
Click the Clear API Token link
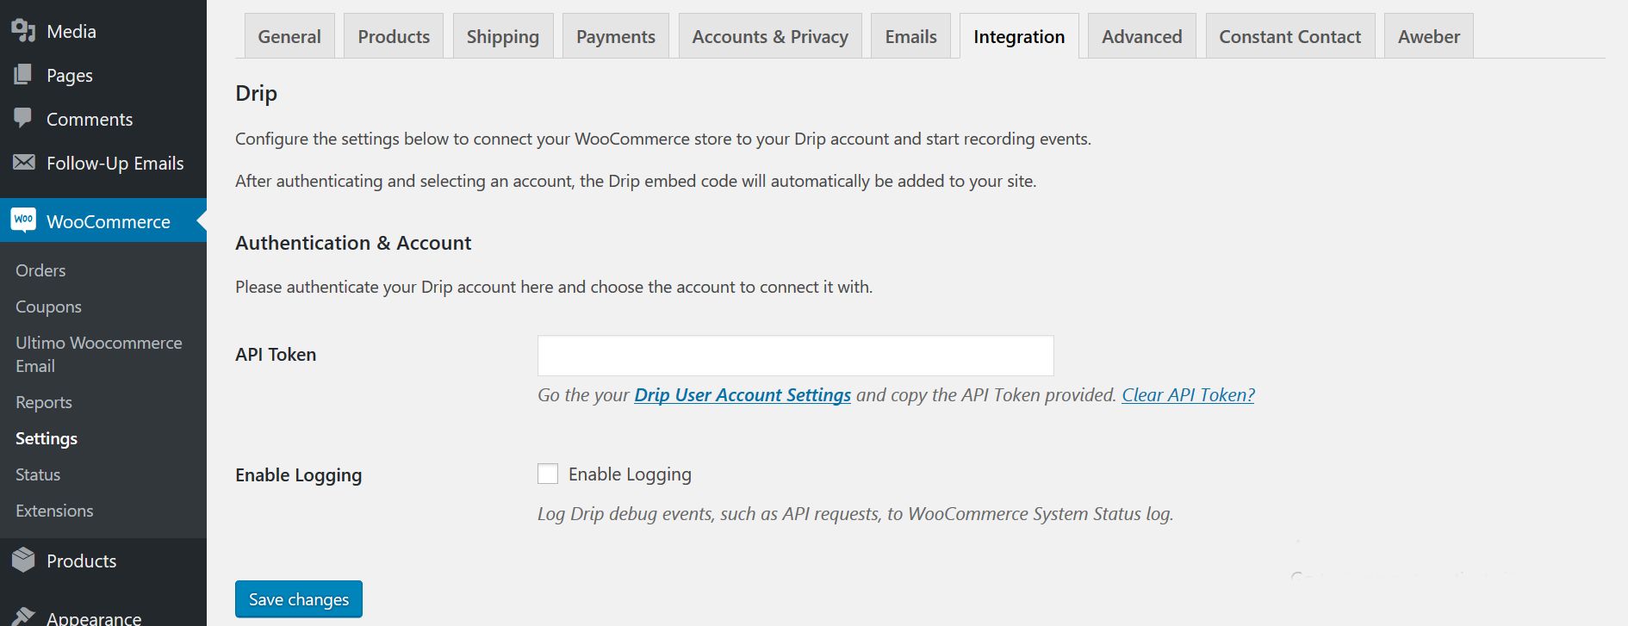pyautogui.click(x=1188, y=395)
